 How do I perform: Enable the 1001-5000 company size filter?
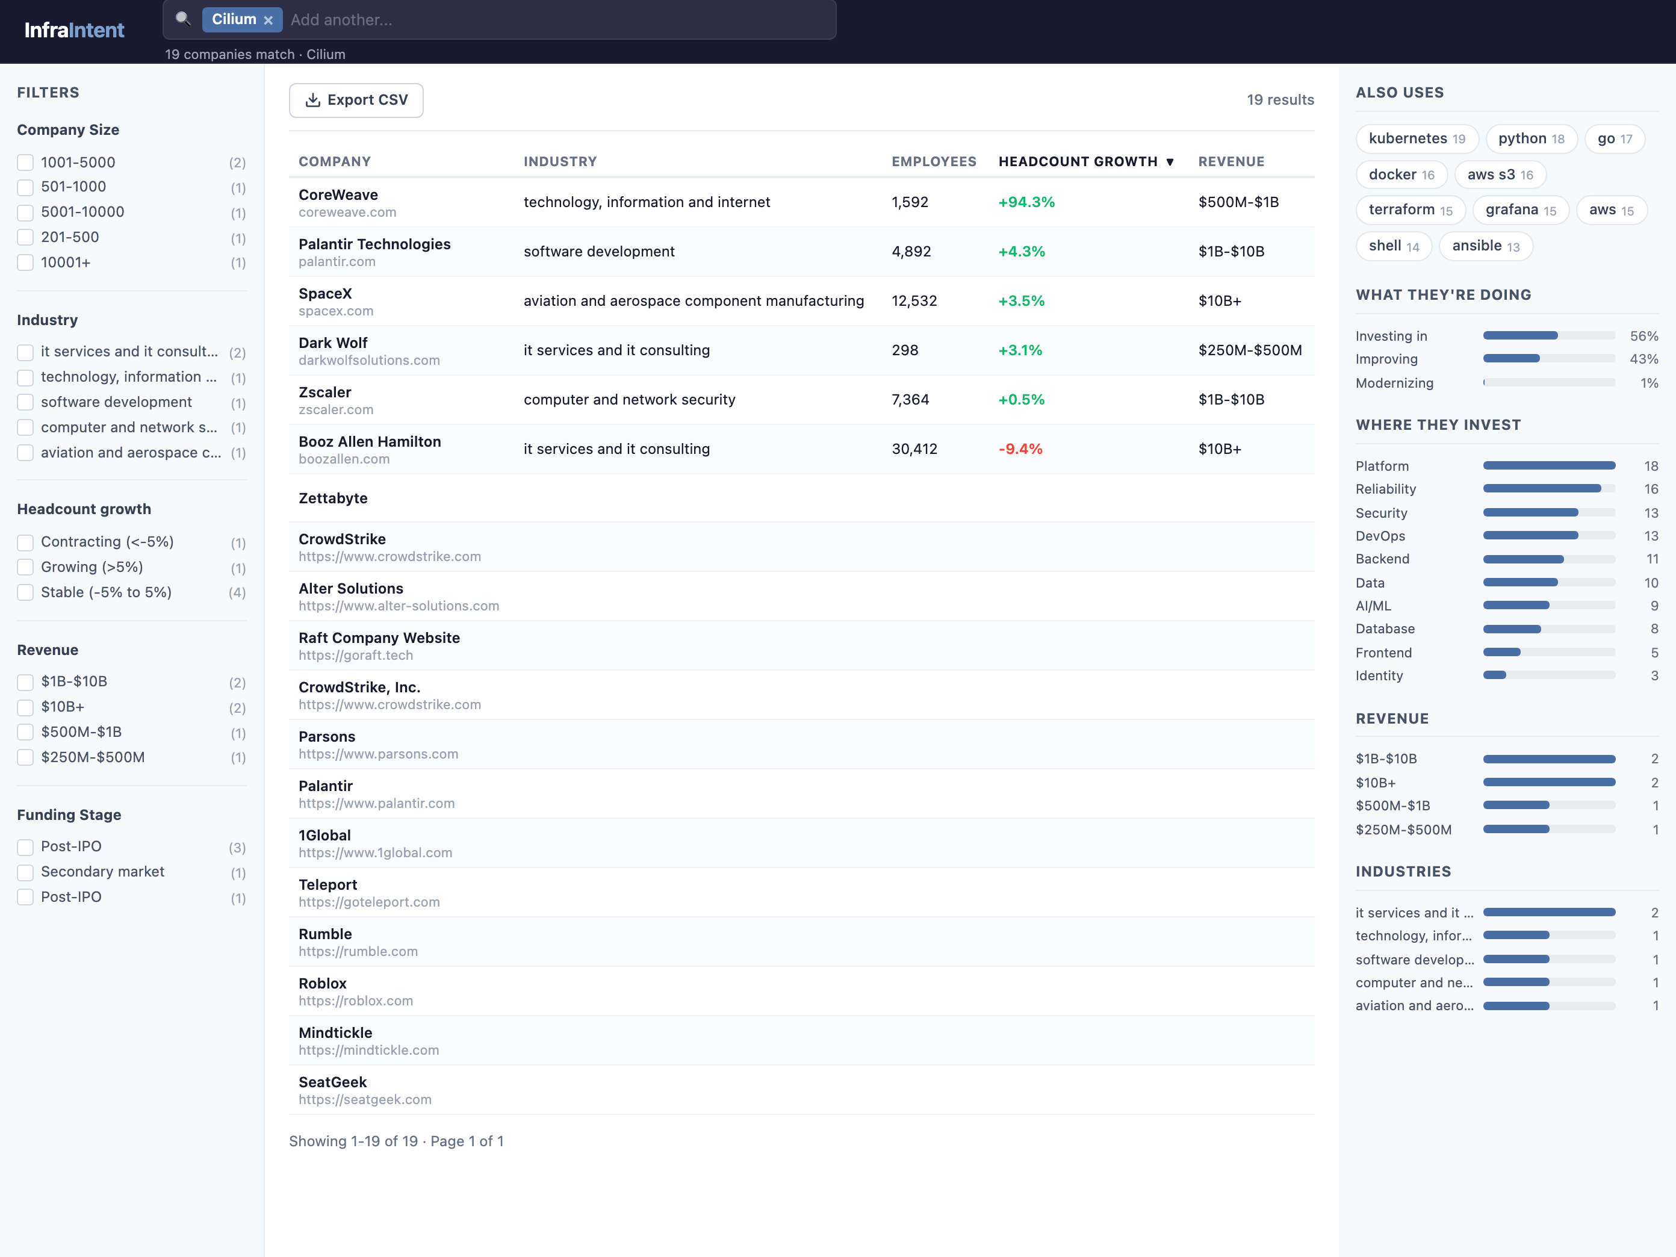click(25, 162)
